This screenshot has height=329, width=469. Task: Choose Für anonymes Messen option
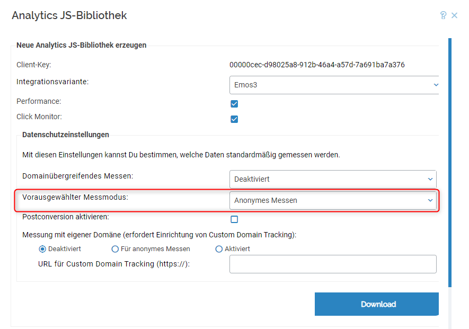pos(114,248)
